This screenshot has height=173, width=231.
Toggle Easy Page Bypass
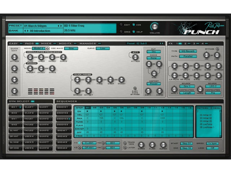(x=135, y=88)
